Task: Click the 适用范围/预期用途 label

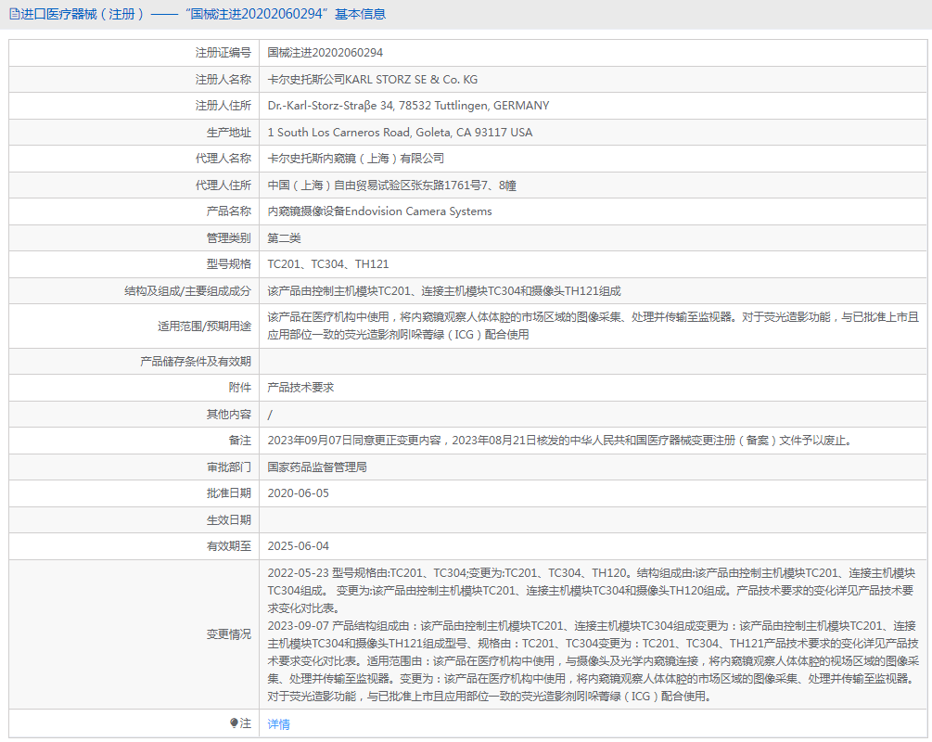Action: 204,326
